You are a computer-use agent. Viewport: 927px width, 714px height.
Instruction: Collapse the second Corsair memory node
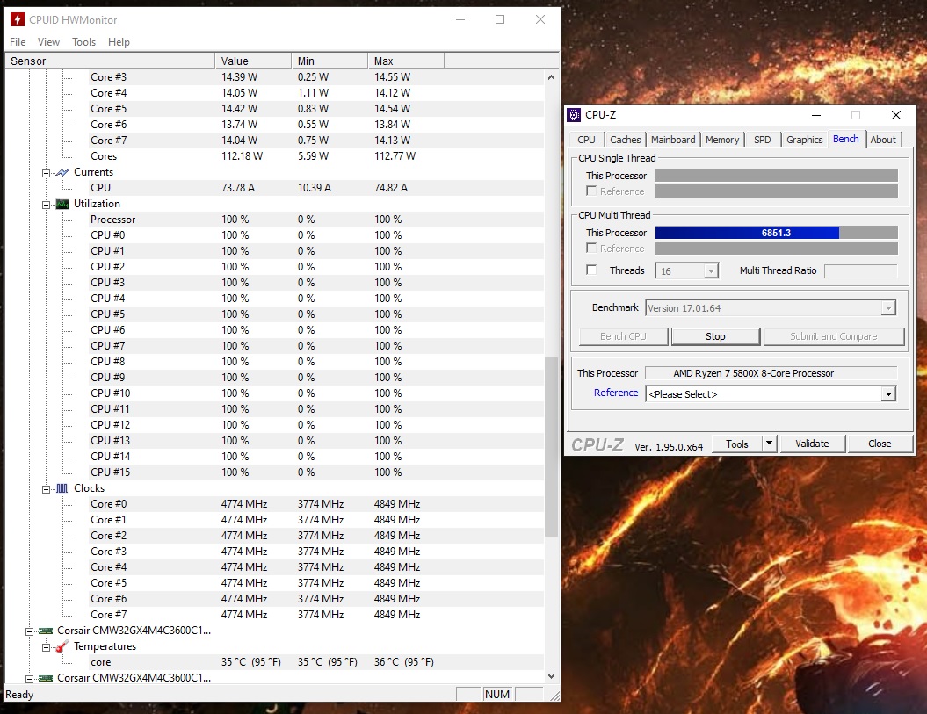(x=29, y=679)
